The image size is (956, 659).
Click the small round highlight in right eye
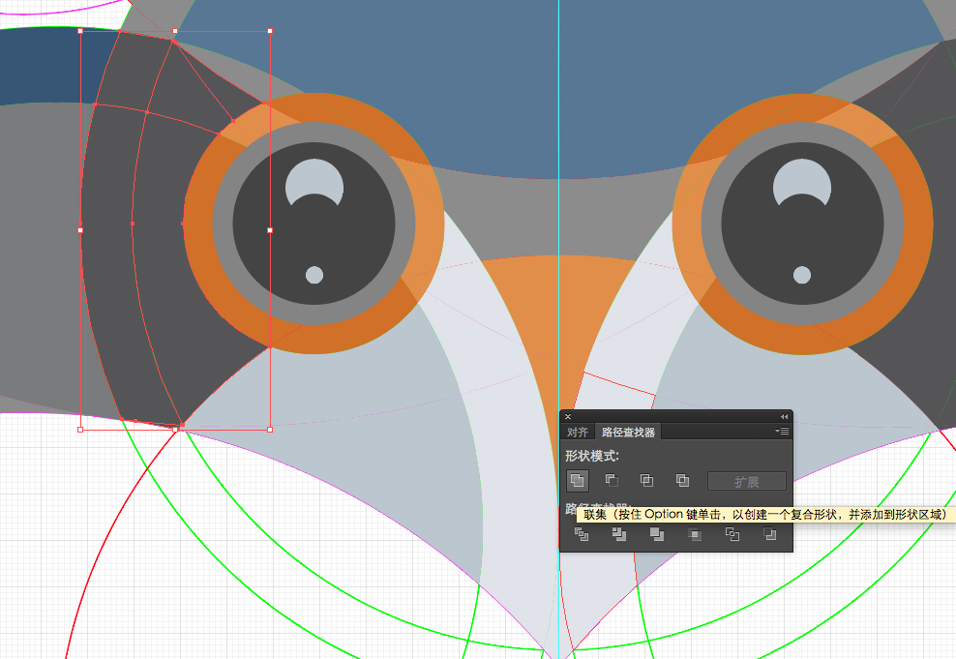pyautogui.click(x=802, y=275)
